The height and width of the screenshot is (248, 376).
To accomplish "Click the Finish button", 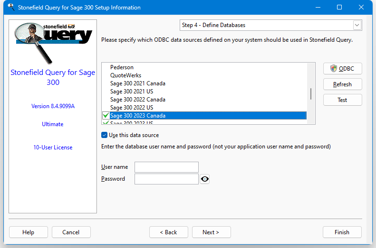I will coord(342,232).
